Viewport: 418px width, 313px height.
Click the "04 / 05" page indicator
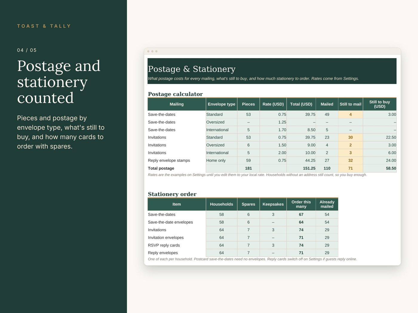coord(27,50)
